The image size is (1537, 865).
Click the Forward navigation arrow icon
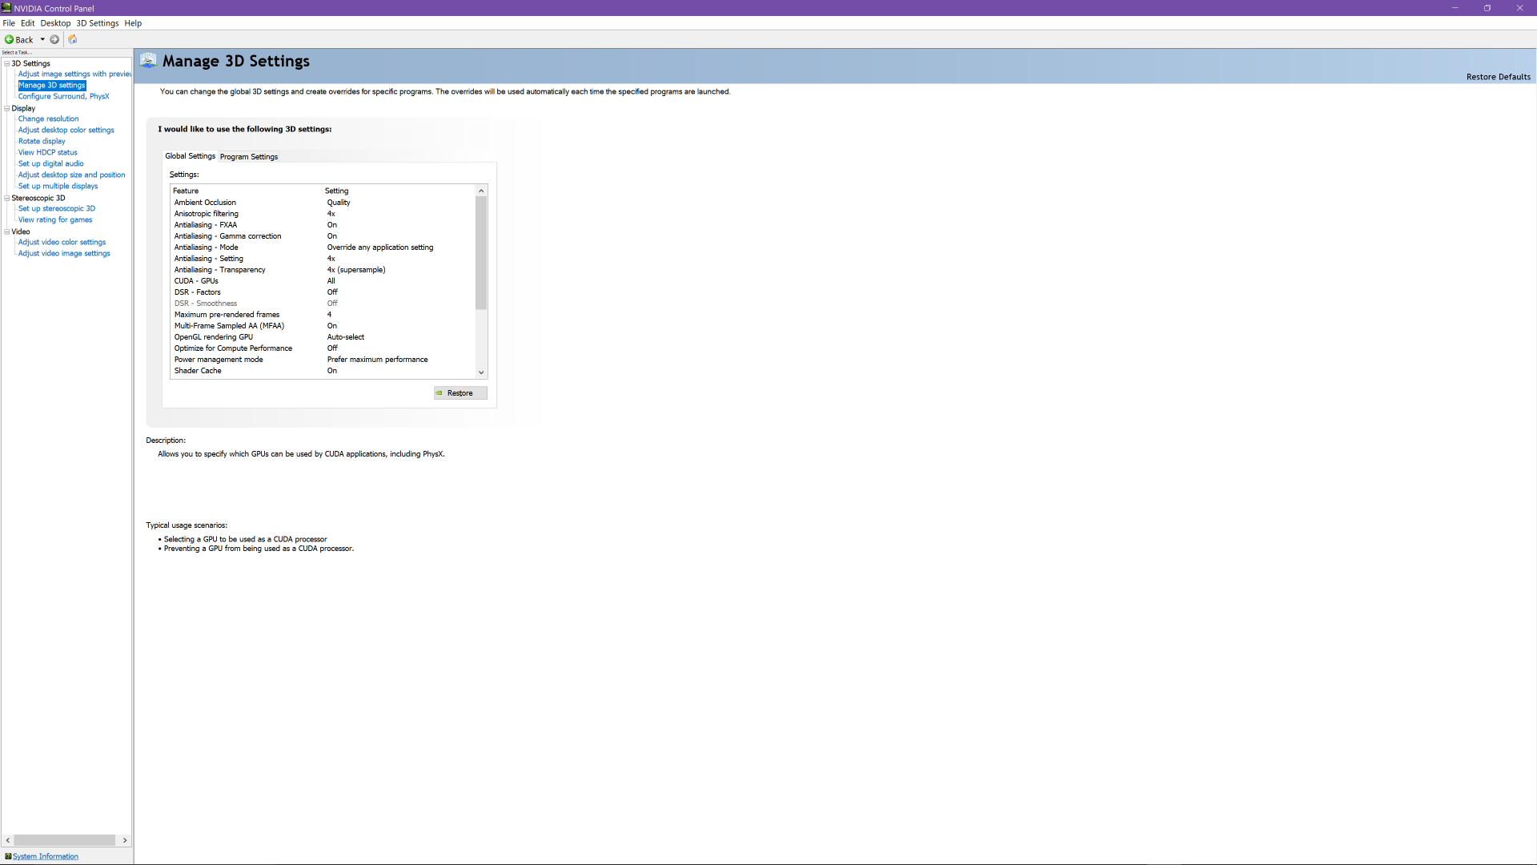54,39
